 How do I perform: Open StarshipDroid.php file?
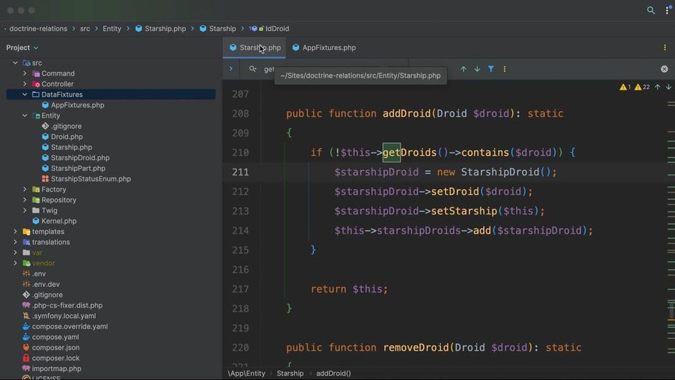point(80,158)
